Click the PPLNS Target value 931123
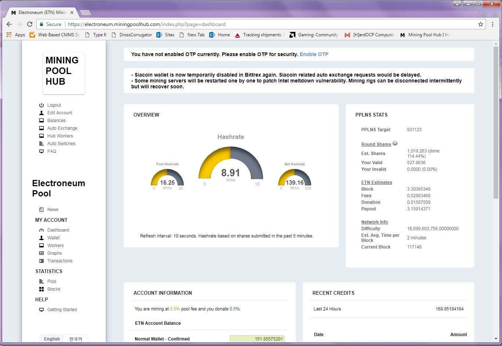The image size is (502, 346). click(x=414, y=130)
